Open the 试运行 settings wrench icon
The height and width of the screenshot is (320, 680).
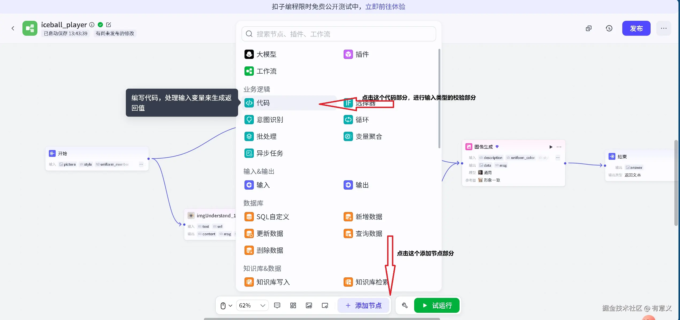pos(404,305)
